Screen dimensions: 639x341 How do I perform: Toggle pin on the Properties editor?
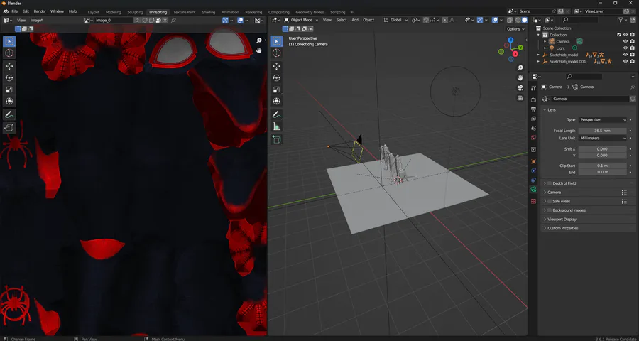(x=633, y=87)
